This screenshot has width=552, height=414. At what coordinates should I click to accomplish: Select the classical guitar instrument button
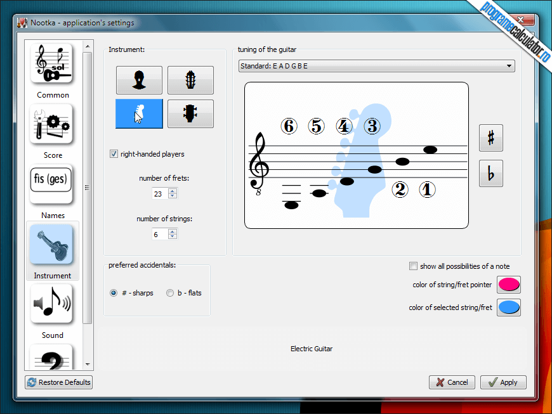[190, 80]
